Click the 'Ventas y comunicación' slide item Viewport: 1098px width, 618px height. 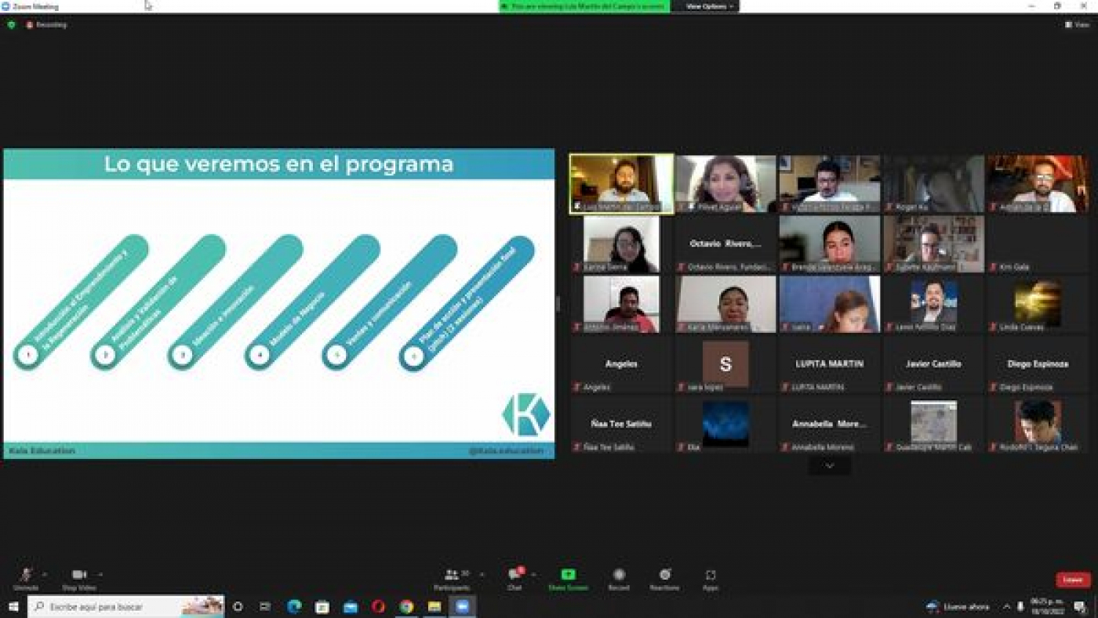389,302
